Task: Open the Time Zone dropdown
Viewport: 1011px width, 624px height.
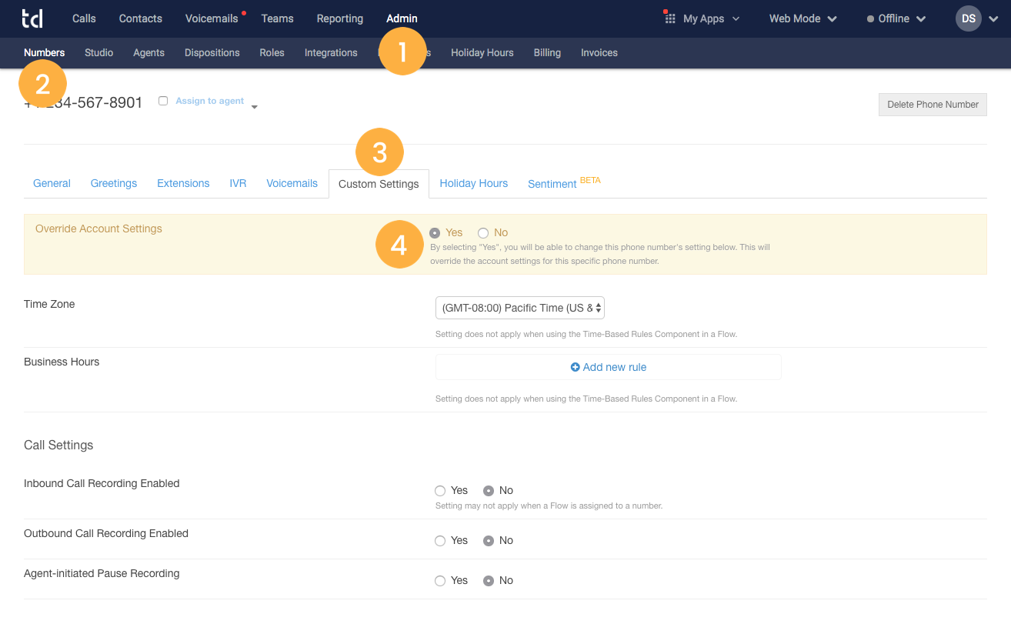Action: coord(520,308)
